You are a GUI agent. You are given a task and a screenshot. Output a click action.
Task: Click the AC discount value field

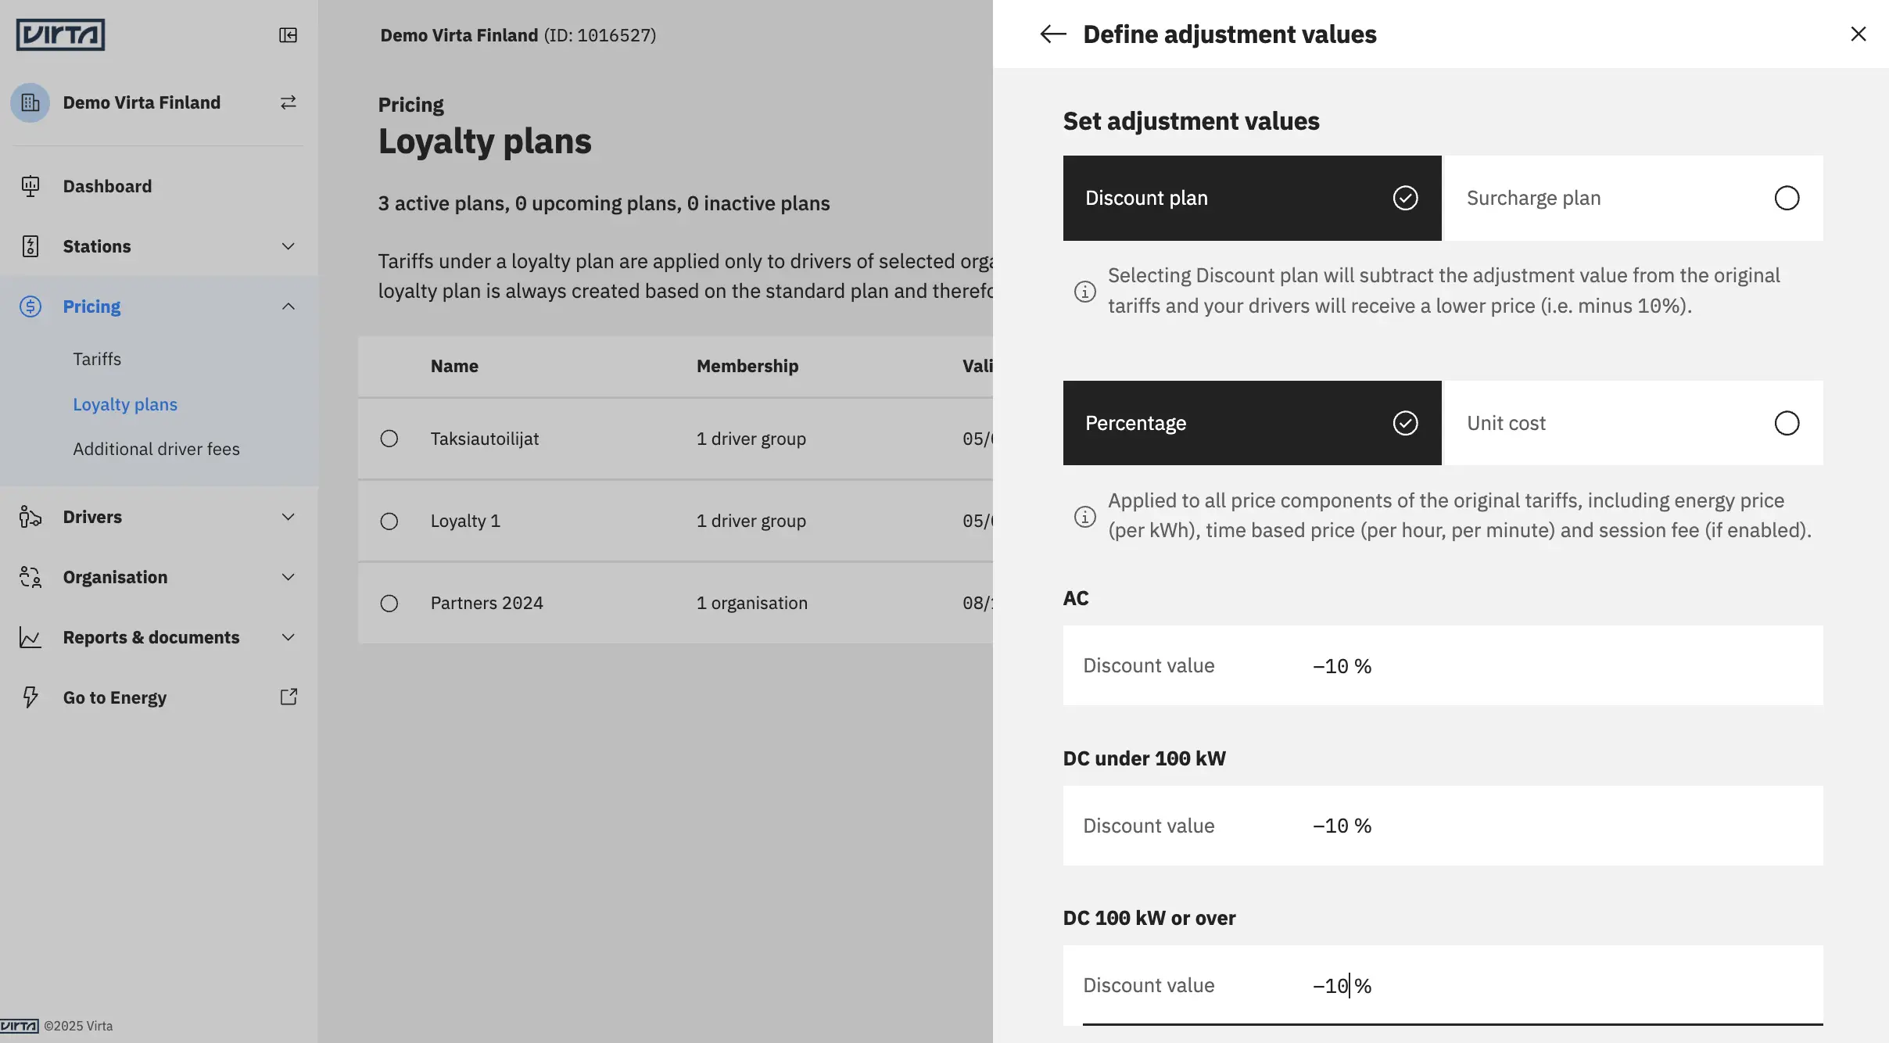click(x=1443, y=665)
